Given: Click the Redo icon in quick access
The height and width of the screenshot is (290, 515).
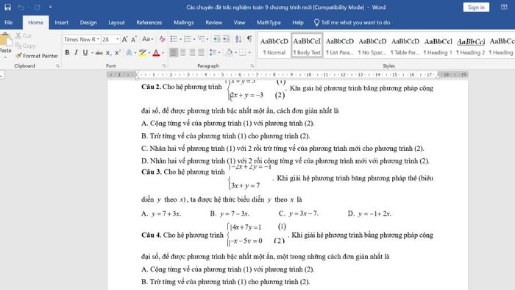Looking at the screenshot, I should 37,7.
